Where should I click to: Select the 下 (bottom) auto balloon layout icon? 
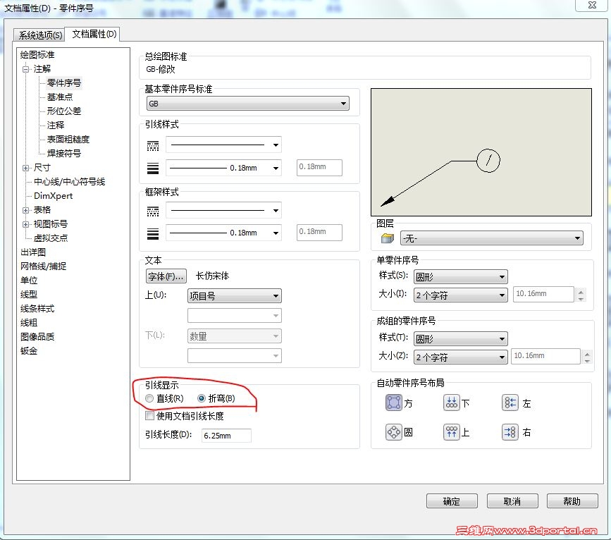click(x=452, y=403)
